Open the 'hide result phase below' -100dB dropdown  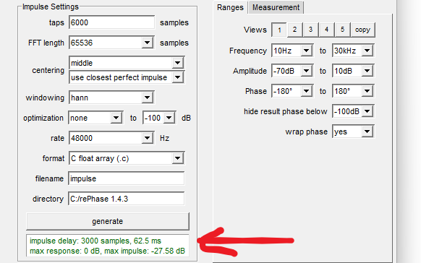[353, 111]
